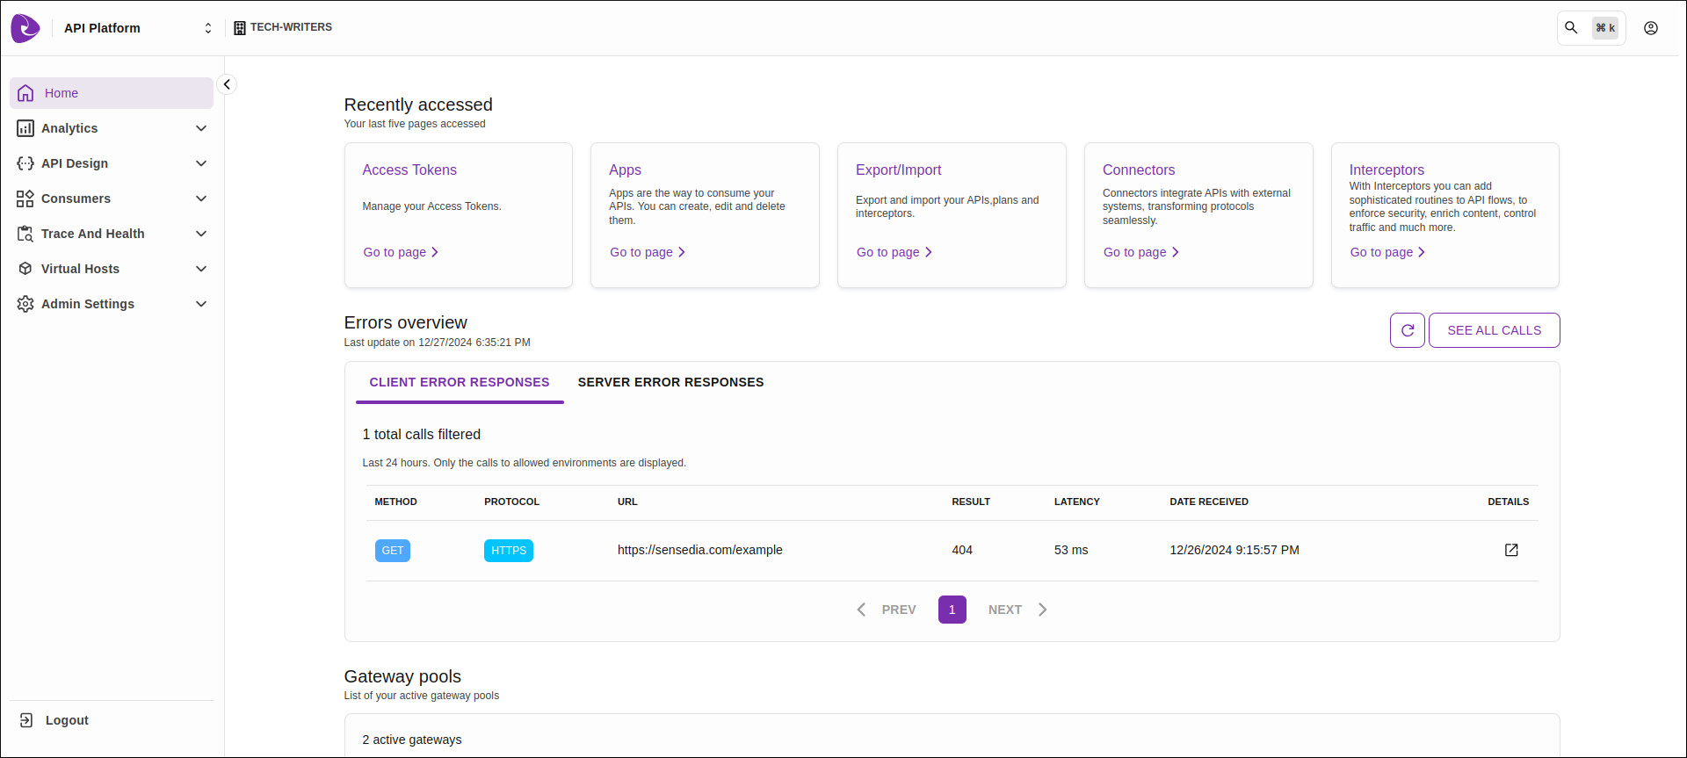Image resolution: width=1687 pixels, height=758 pixels.
Task: Go to the Access Tokens page
Action: (x=401, y=252)
